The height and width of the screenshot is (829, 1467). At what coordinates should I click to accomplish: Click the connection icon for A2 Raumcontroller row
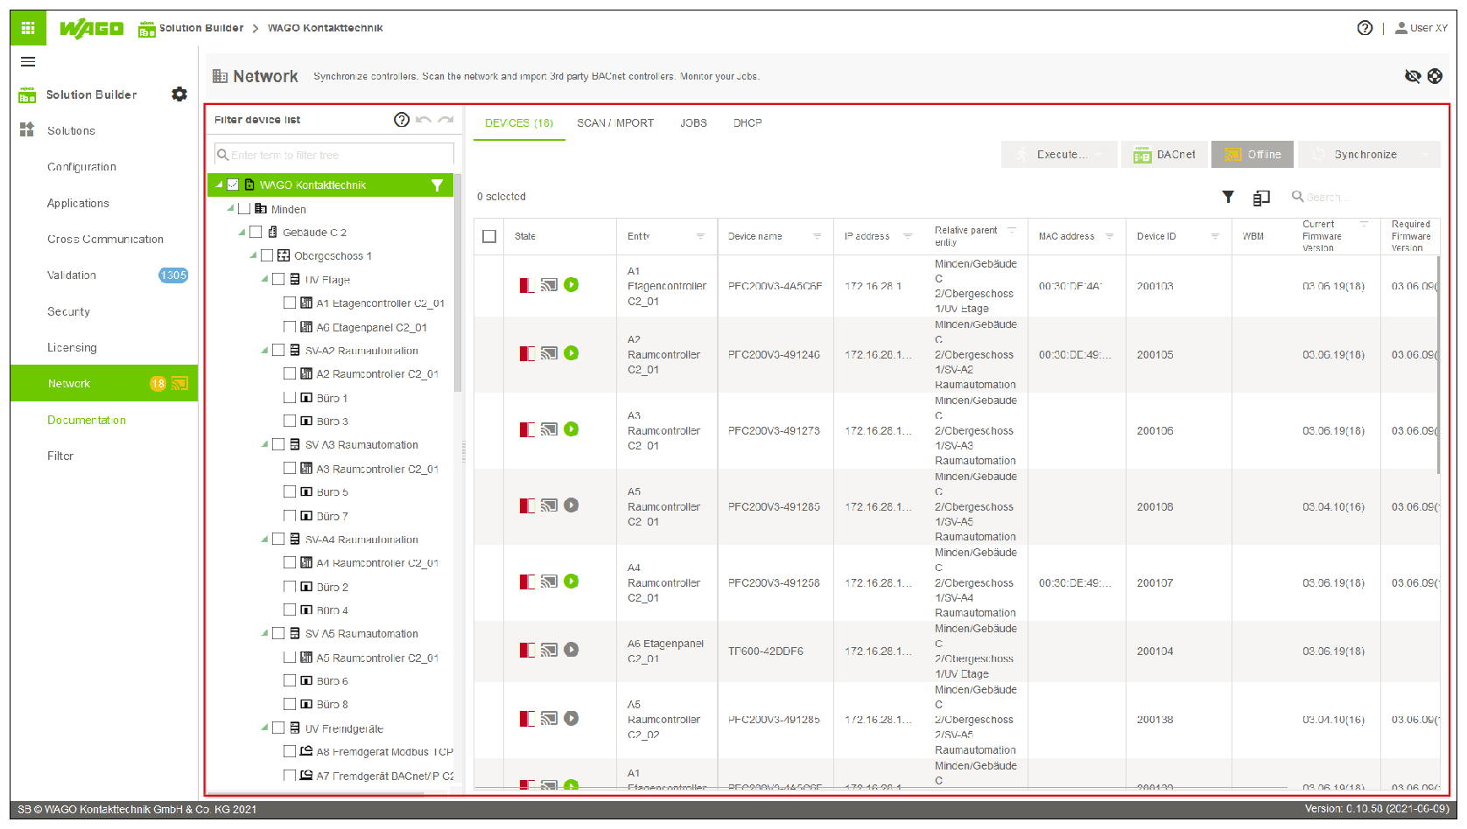tap(549, 353)
